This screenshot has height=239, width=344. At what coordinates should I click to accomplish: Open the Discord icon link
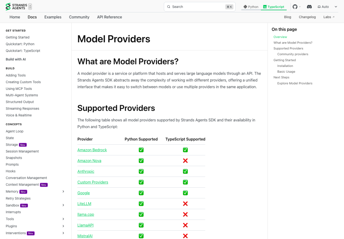click(x=309, y=7)
